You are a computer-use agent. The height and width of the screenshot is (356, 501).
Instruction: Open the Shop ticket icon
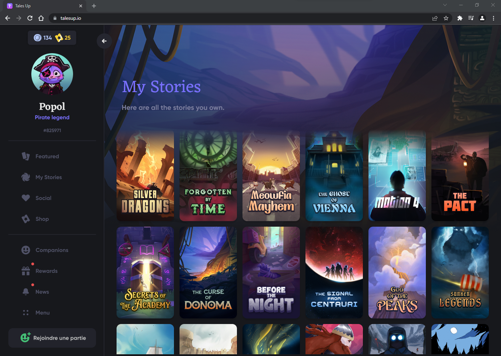tap(26, 219)
